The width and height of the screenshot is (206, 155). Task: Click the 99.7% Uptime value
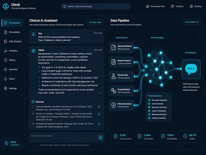point(193,135)
